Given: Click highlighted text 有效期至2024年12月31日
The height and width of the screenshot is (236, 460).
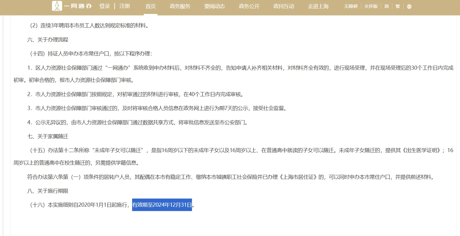Looking at the screenshot, I should pyautogui.click(x=162, y=205).
